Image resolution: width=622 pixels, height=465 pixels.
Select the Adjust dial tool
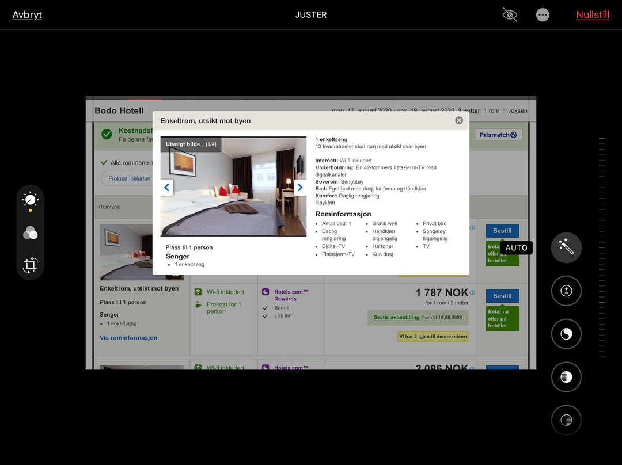tap(30, 200)
